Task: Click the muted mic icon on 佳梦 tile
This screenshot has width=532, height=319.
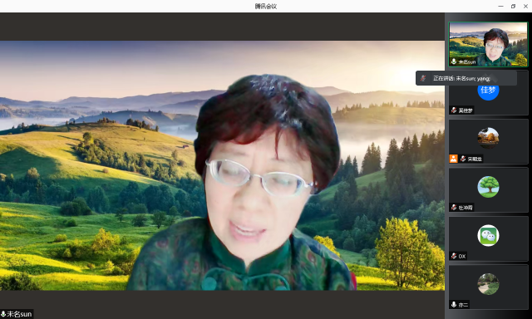Action: click(x=454, y=110)
